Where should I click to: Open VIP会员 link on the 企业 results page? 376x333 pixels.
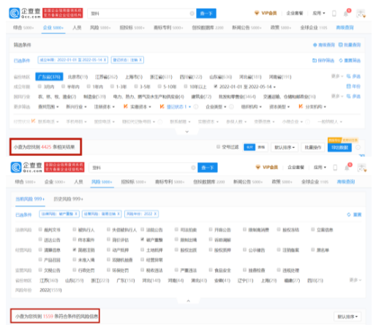tap(266, 13)
